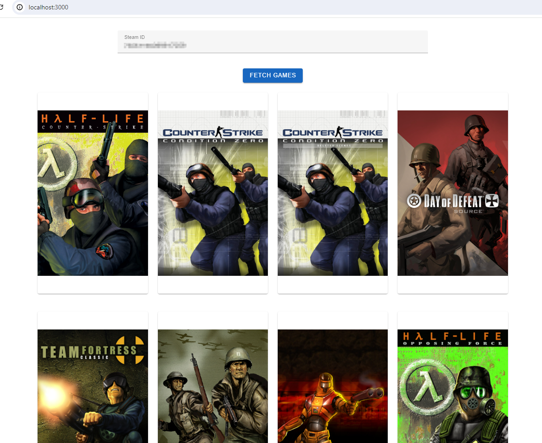Image resolution: width=542 pixels, height=443 pixels.
Task: Focus the Steam ID input field
Action: pos(273,42)
